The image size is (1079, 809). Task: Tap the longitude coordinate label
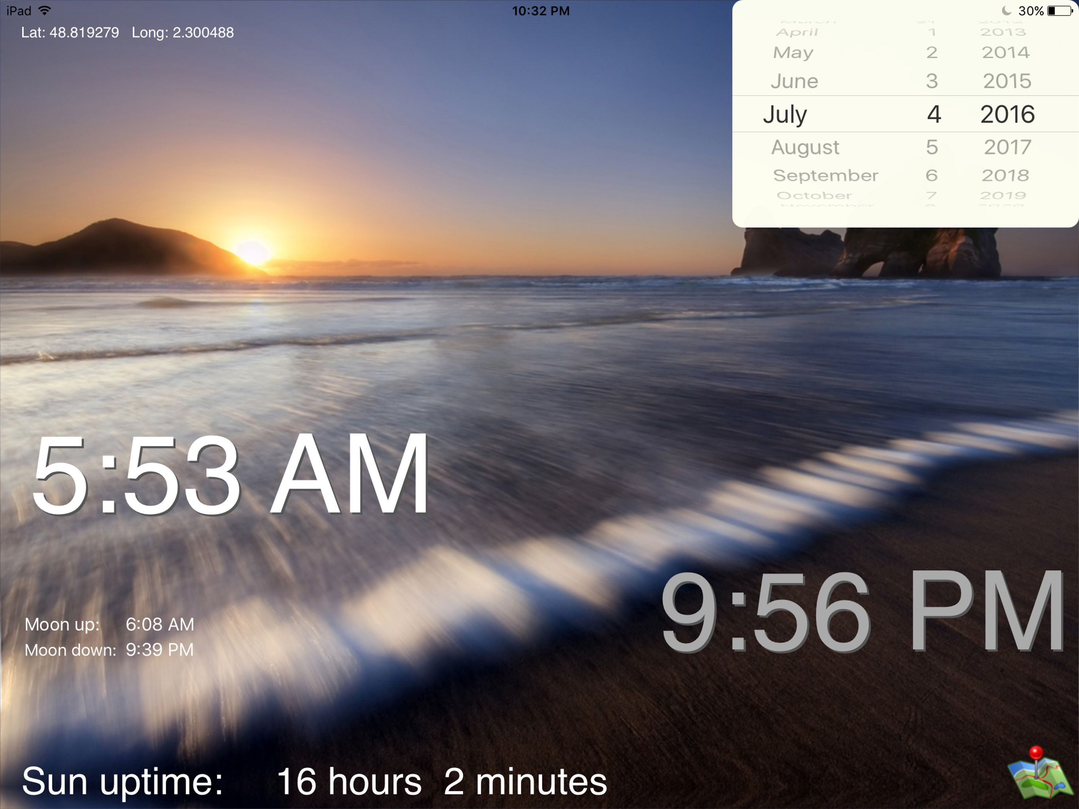click(182, 33)
